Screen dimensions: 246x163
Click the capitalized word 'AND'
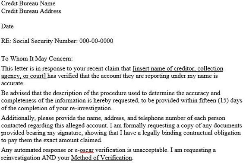pos(49,158)
